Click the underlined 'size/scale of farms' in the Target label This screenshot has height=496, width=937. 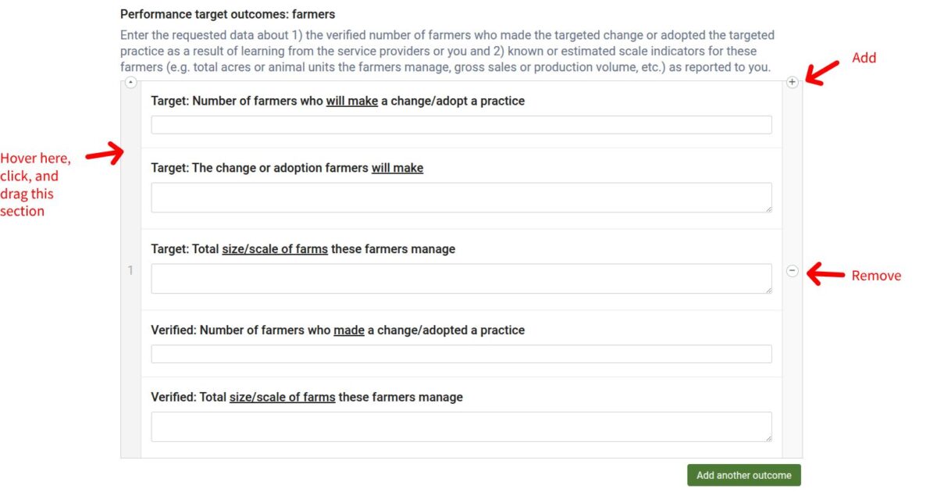pyautogui.click(x=275, y=249)
